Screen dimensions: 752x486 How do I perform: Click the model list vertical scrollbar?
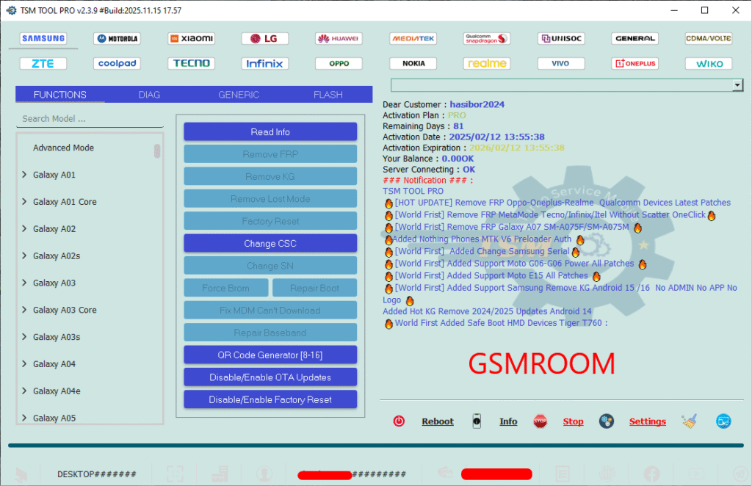[157, 151]
